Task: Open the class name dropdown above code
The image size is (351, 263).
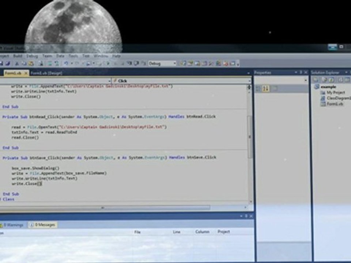Action: click(109, 81)
